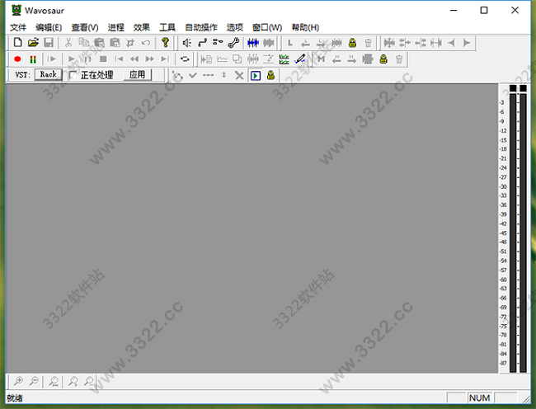Click the padlock next to the automation play icon
The width and height of the screenshot is (536, 409).
coord(270,75)
